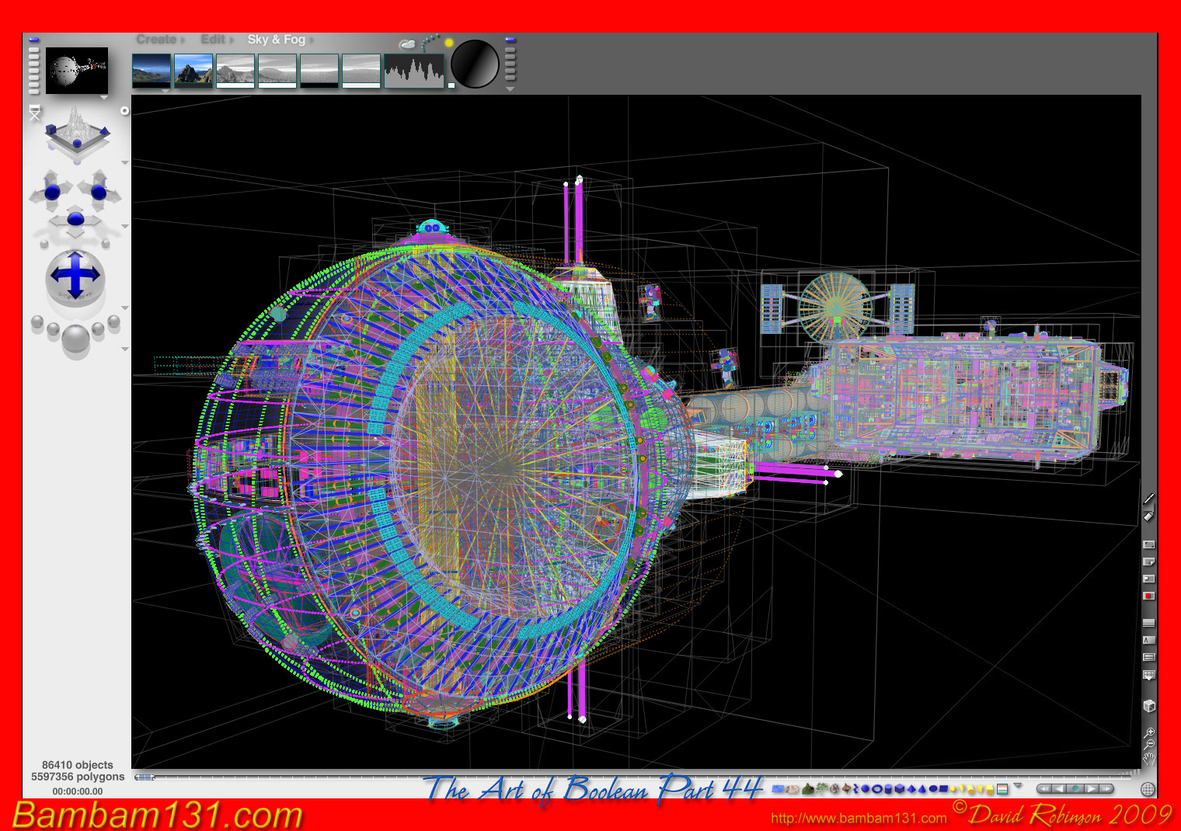Select the tree selection icon
1181x831 pixels.
pyautogui.click(x=822, y=788)
